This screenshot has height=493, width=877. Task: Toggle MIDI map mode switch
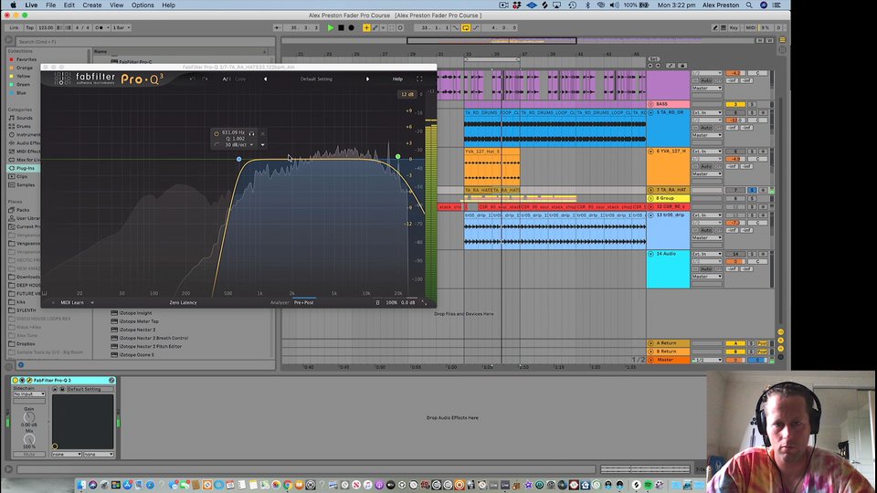[x=751, y=27]
